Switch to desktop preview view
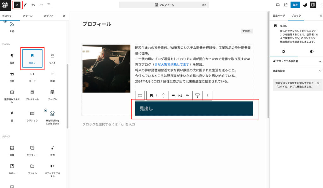 click(278, 5)
